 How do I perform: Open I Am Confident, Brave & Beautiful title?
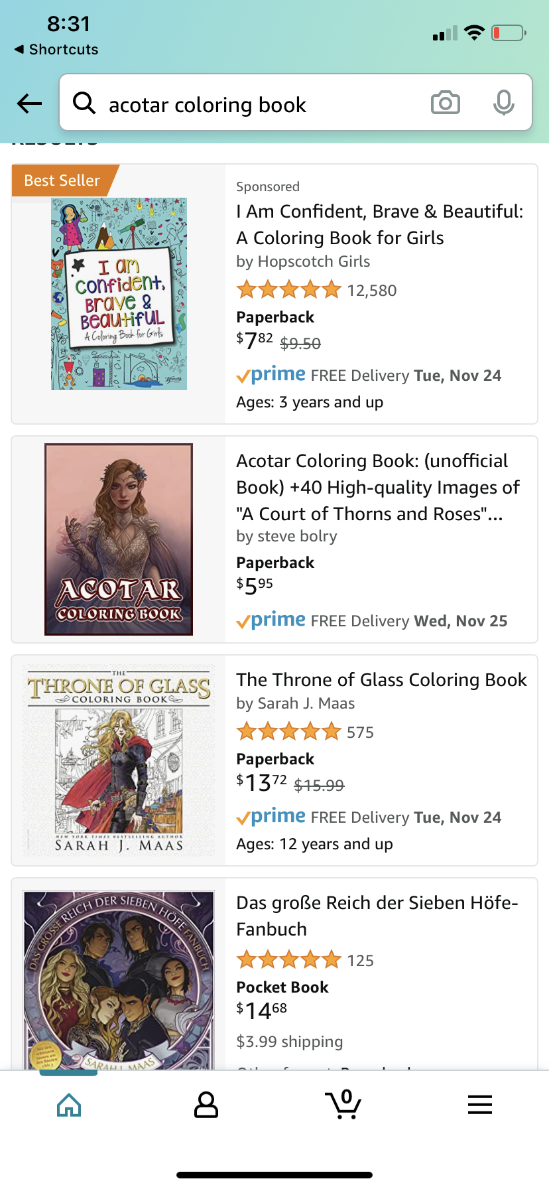[x=379, y=224]
